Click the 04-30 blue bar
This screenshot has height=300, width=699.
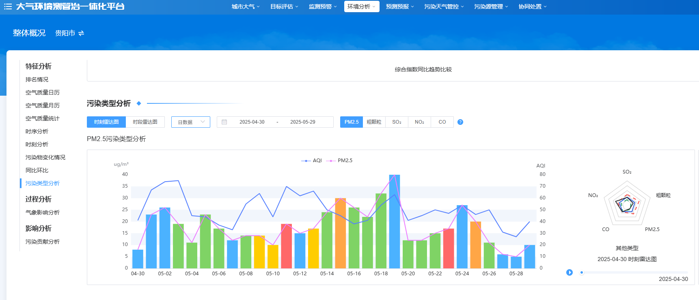[x=138, y=259]
